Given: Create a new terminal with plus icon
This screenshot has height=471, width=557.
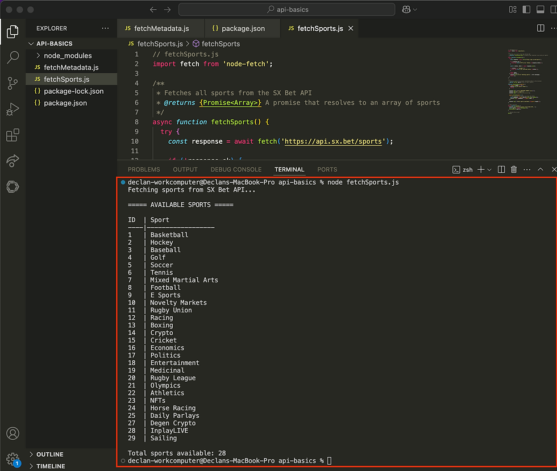Looking at the screenshot, I should 481,169.
